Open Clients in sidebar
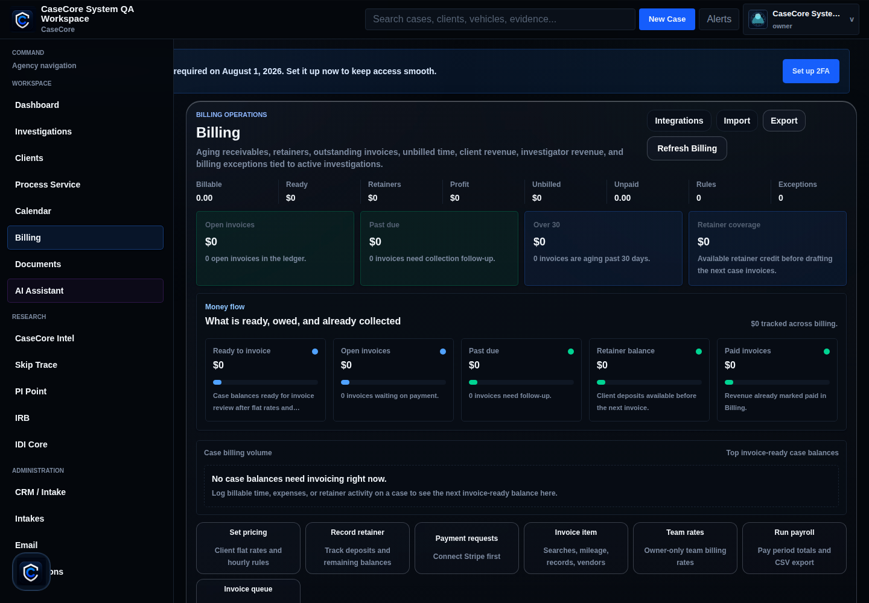 click(85, 158)
